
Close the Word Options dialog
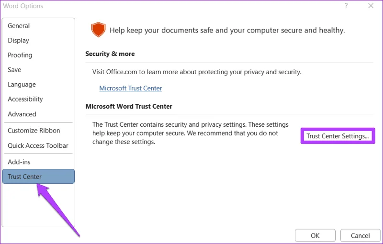(x=371, y=6)
